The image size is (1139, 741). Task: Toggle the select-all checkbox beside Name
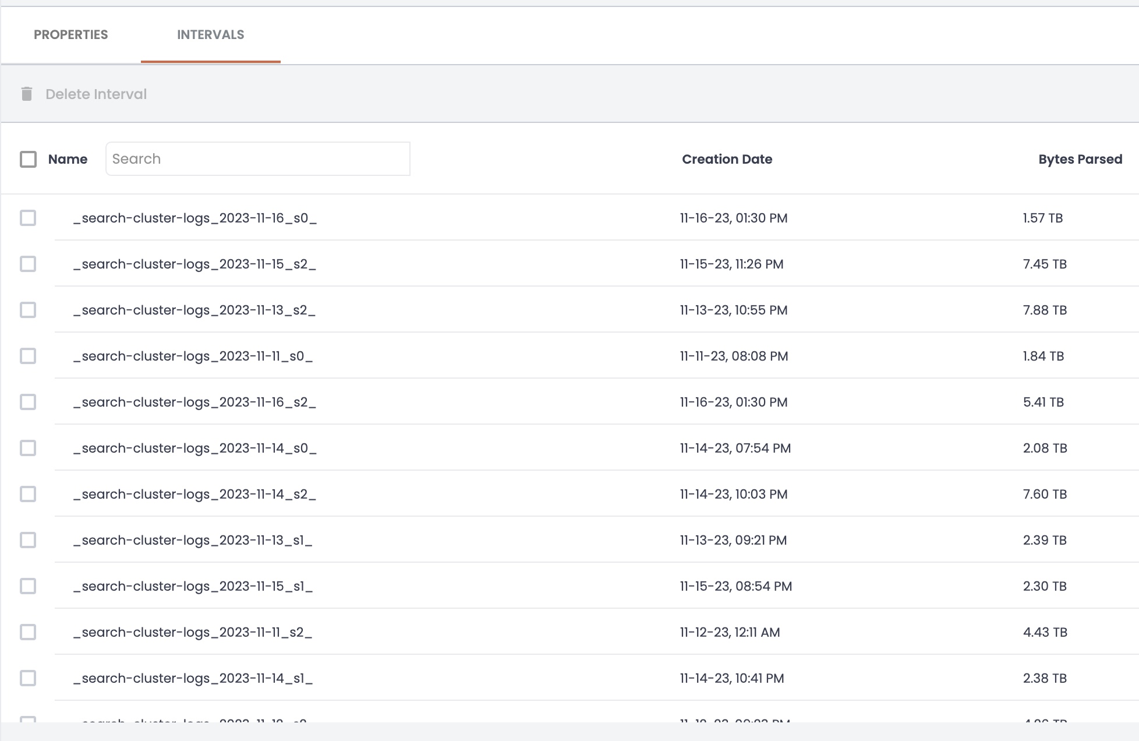coord(28,159)
